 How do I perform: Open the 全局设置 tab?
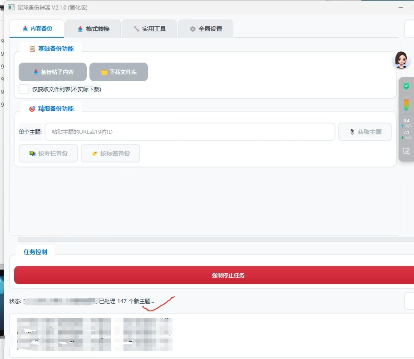coord(206,29)
